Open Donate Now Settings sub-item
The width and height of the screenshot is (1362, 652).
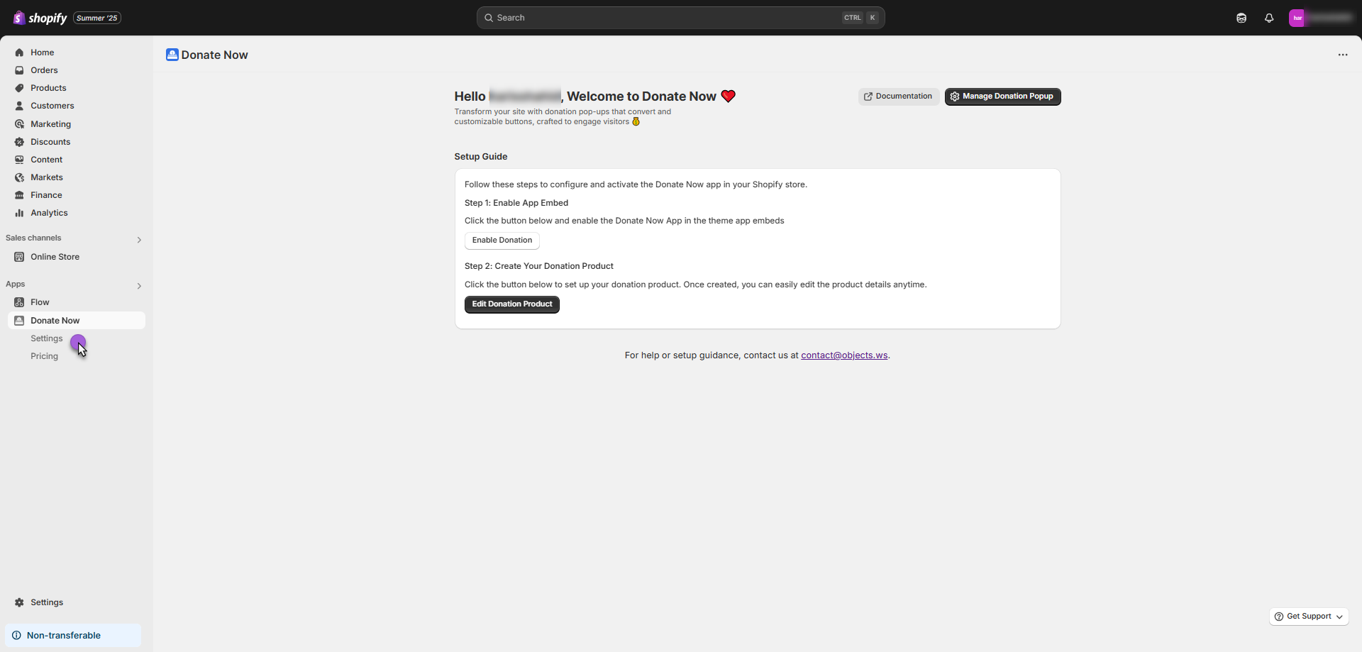[46, 338]
